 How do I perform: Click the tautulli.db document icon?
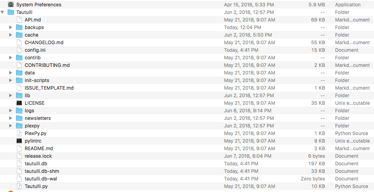19,164
